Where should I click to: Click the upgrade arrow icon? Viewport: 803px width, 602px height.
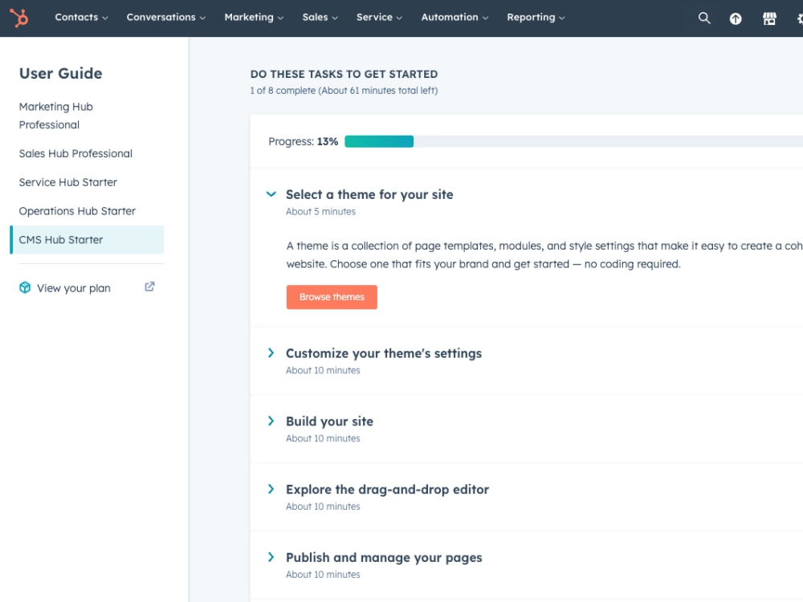[736, 19]
